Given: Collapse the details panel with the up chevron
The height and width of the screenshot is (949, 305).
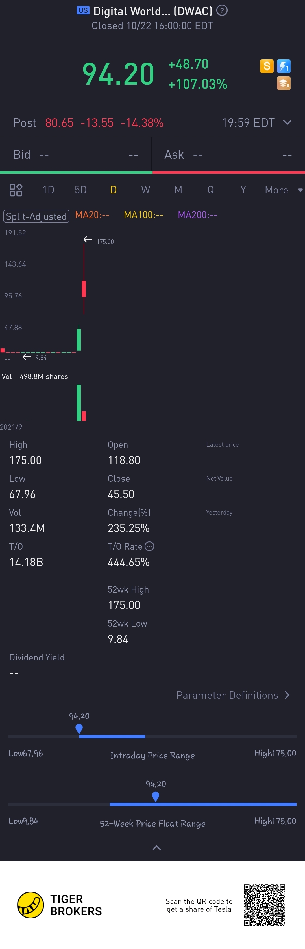Looking at the screenshot, I should coord(156,848).
